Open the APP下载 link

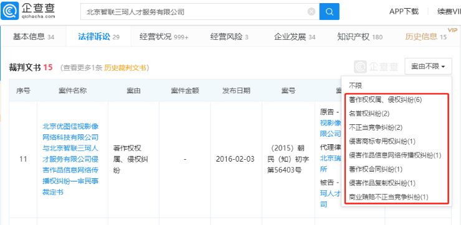(404, 11)
